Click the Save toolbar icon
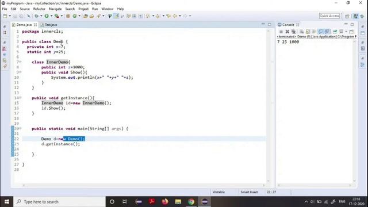368x207 pixels. coord(15,16)
